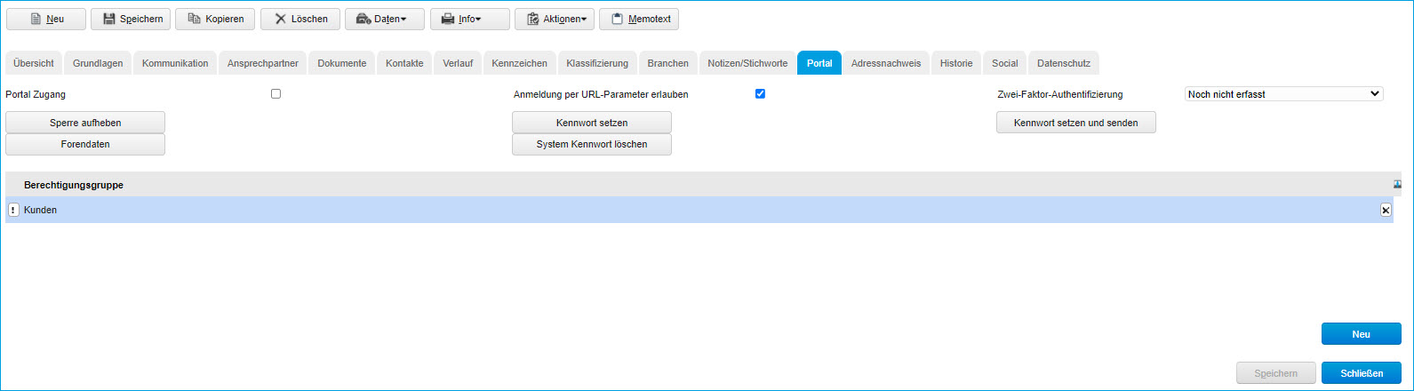
Task: Open the Branchen tab
Action: (x=668, y=63)
